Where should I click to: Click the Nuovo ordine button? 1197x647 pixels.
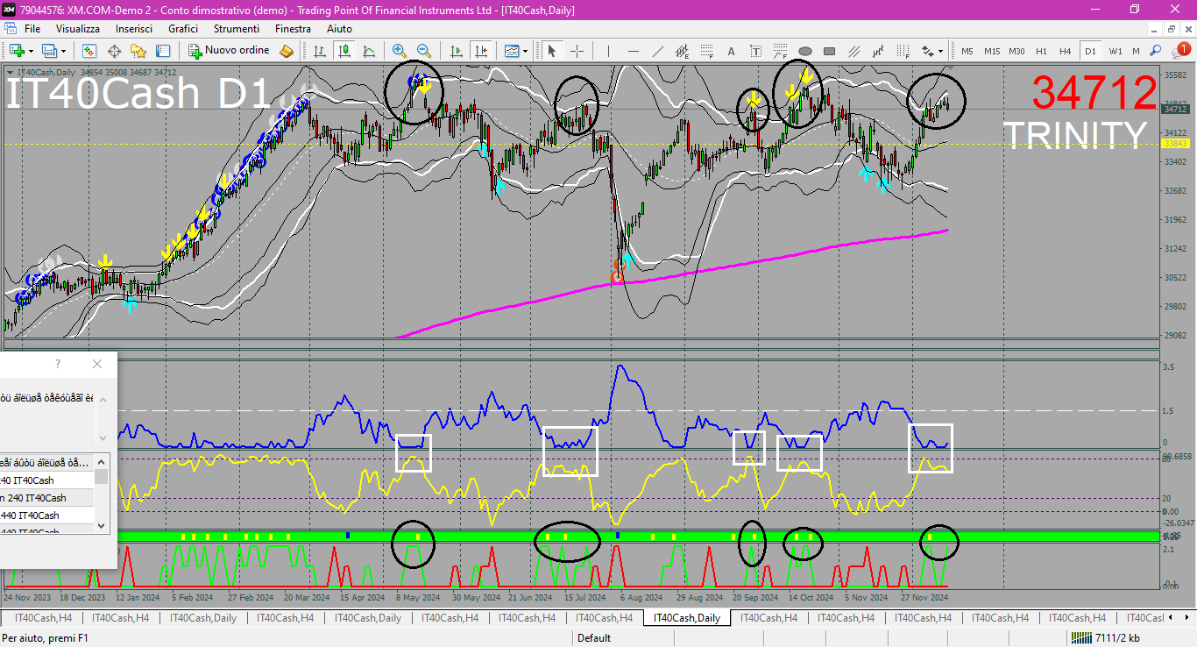coord(230,51)
